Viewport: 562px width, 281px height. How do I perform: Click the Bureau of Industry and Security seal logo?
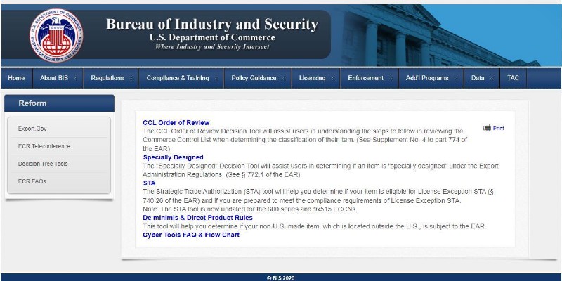56,35
